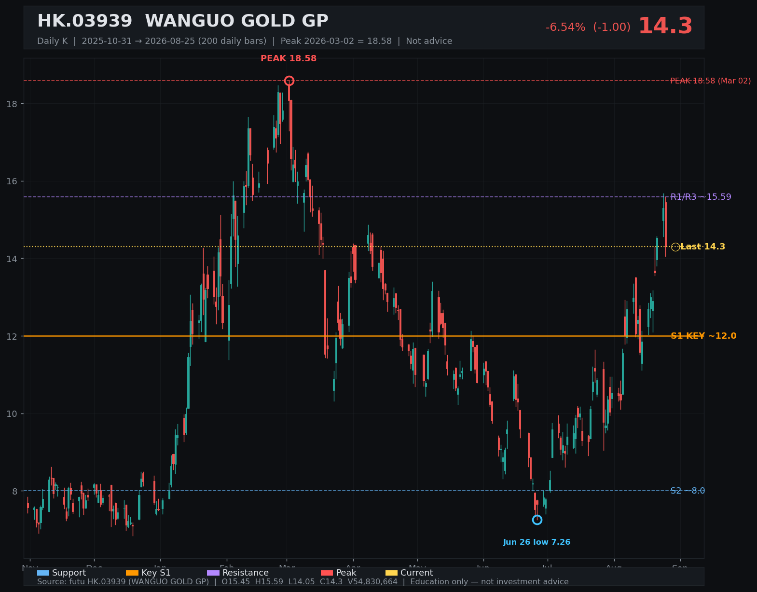Viewport: 757px width, 592px height.
Task: Select the red circle marker at the peak
Action: click(x=289, y=81)
